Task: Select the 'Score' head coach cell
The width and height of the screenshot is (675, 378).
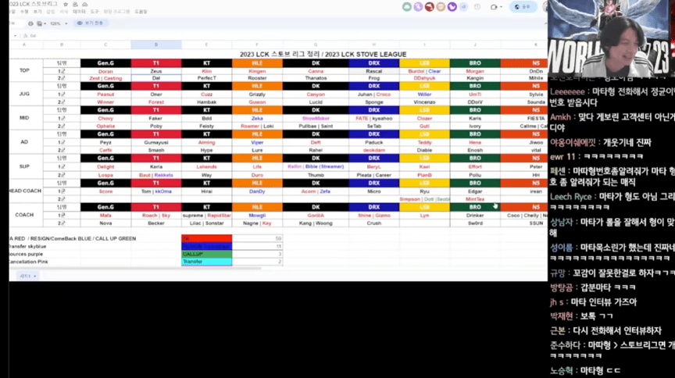Action: [105, 191]
